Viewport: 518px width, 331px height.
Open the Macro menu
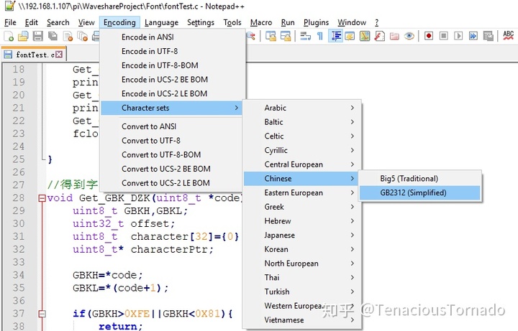pos(261,22)
